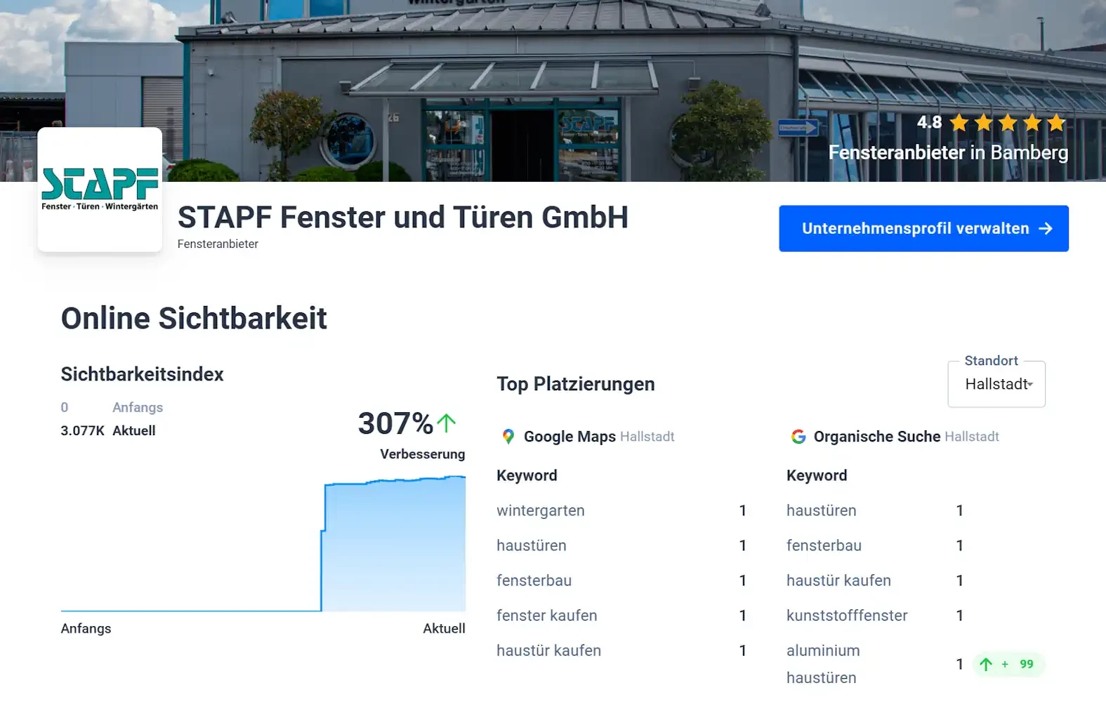The height and width of the screenshot is (702, 1106).
Task: Click the last rating star in header
Action: pyautogui.click(x=1056, y=123)
